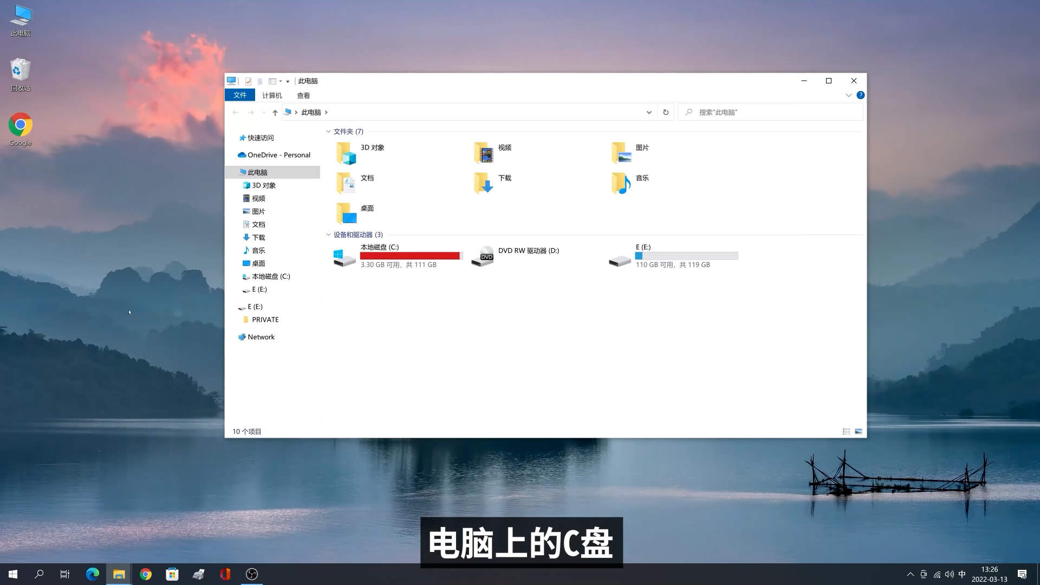
Task: Open Google Chrome from the taskbar
Action: [x=146, y=574]
